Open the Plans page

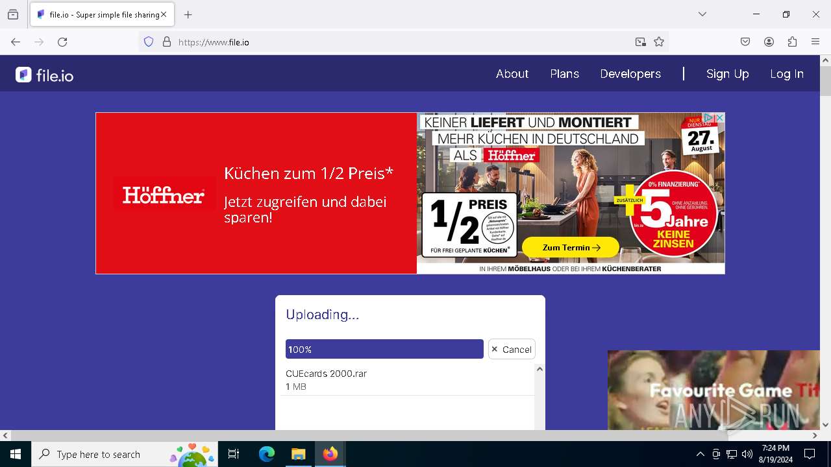pyautogui.click(x=564, y=74)
